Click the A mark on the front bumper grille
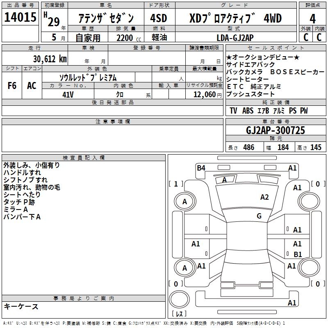The image size is (328, 328). (224, 180)
